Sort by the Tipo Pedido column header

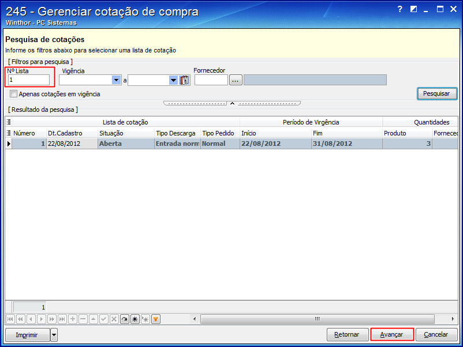click(x=220, y=133)
